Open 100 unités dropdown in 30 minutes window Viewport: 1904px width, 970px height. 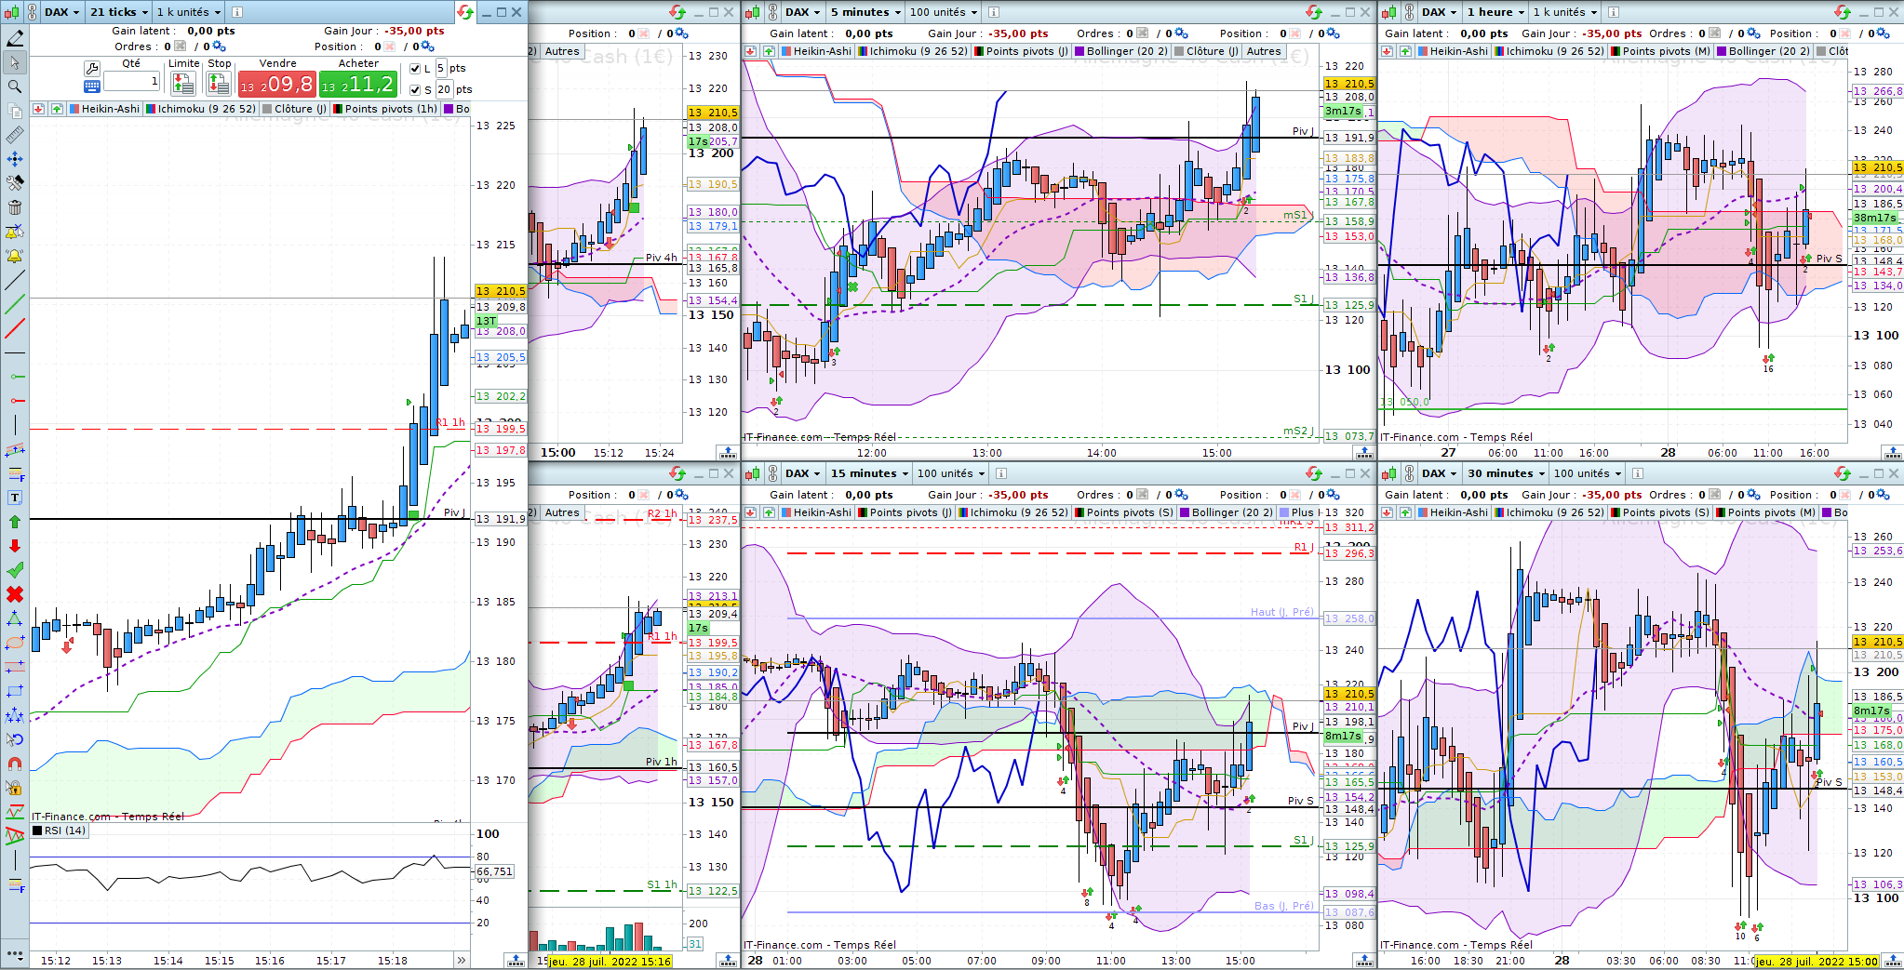coord(1588,473)
